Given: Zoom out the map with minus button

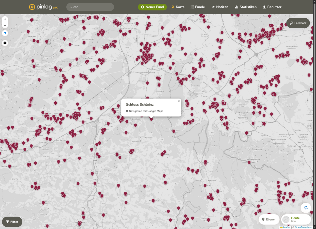Looking at the screenshot, I should (5, 26).
